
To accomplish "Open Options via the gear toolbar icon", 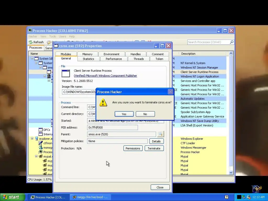I will click(x=49, y=42).
